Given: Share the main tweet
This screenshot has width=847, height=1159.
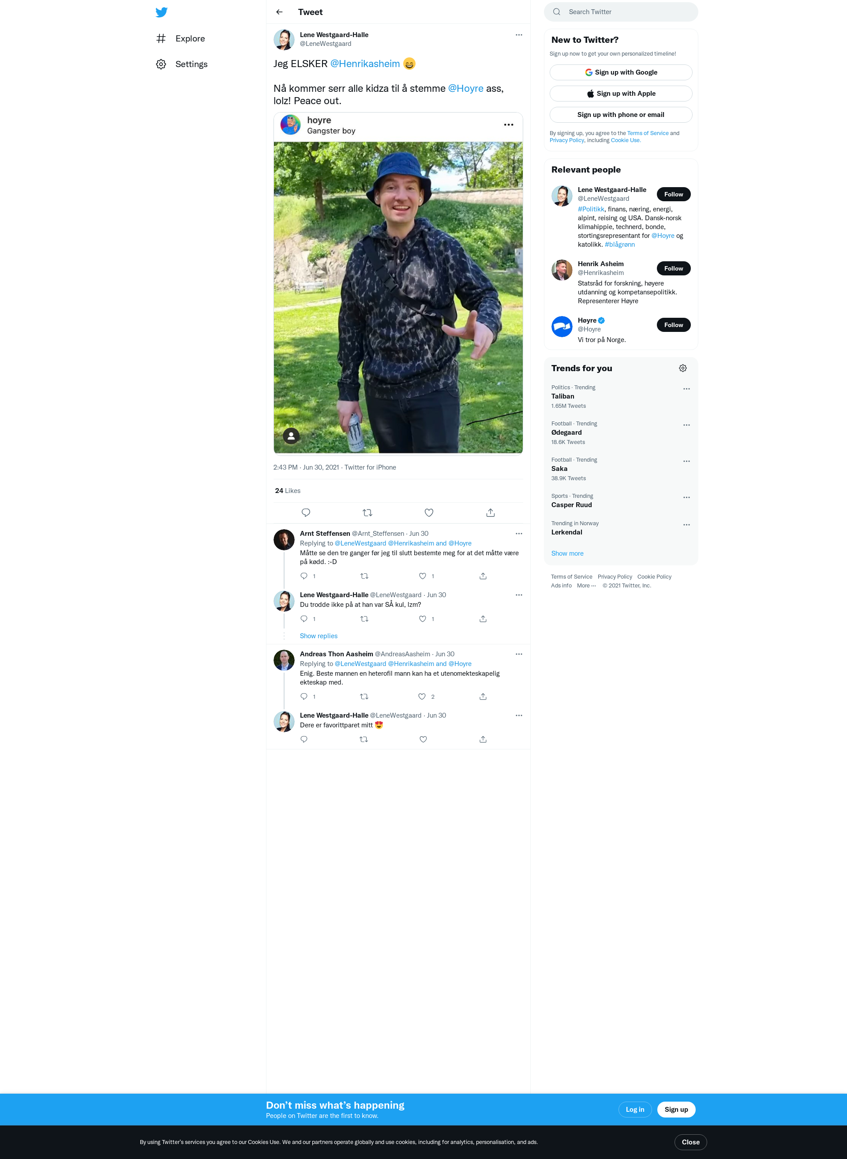Looking at the screenshot, I should click(491, 512).
